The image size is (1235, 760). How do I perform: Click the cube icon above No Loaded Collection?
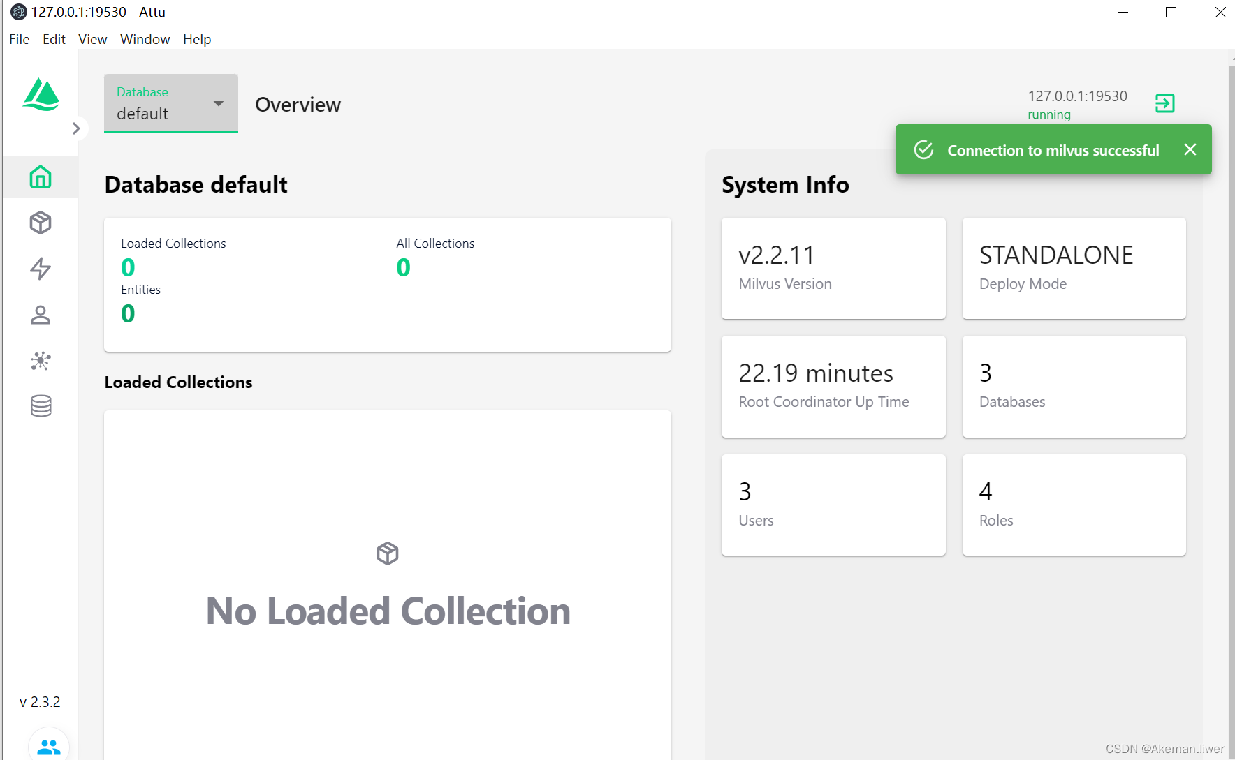click(388, 553)
